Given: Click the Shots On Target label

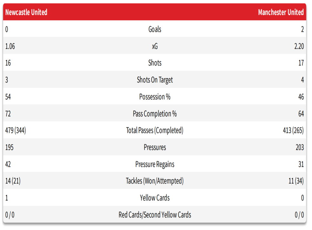Looking at the screenshot, I should click(155, 80).
